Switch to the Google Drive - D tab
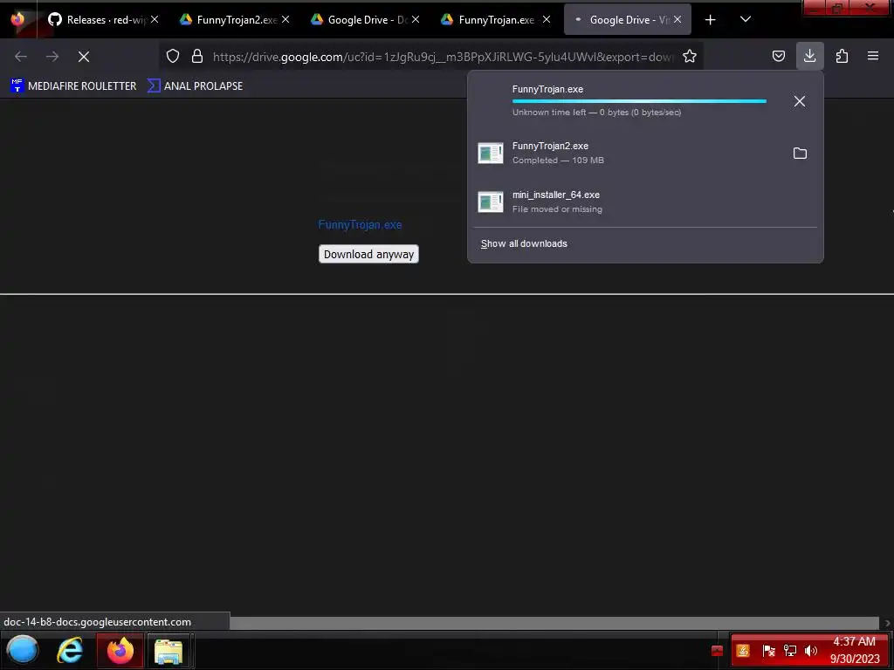The width and height of the screenshot is (894, 670). coord(365,20)
